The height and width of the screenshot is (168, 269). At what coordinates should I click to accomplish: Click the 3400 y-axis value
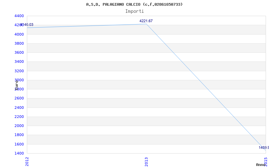pos(19,61)
